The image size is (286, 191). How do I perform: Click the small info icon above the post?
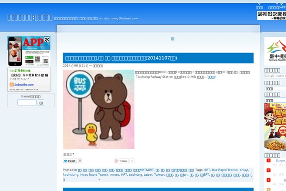pyautogui.click(x=173, y=39)
